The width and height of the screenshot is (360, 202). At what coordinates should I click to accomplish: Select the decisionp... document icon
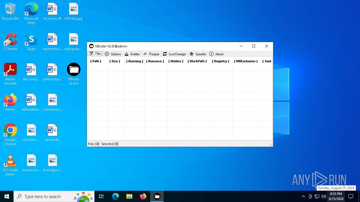click(31, 72)
